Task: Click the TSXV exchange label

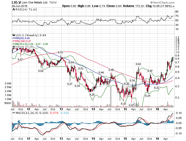Action: tap(53, 2)
